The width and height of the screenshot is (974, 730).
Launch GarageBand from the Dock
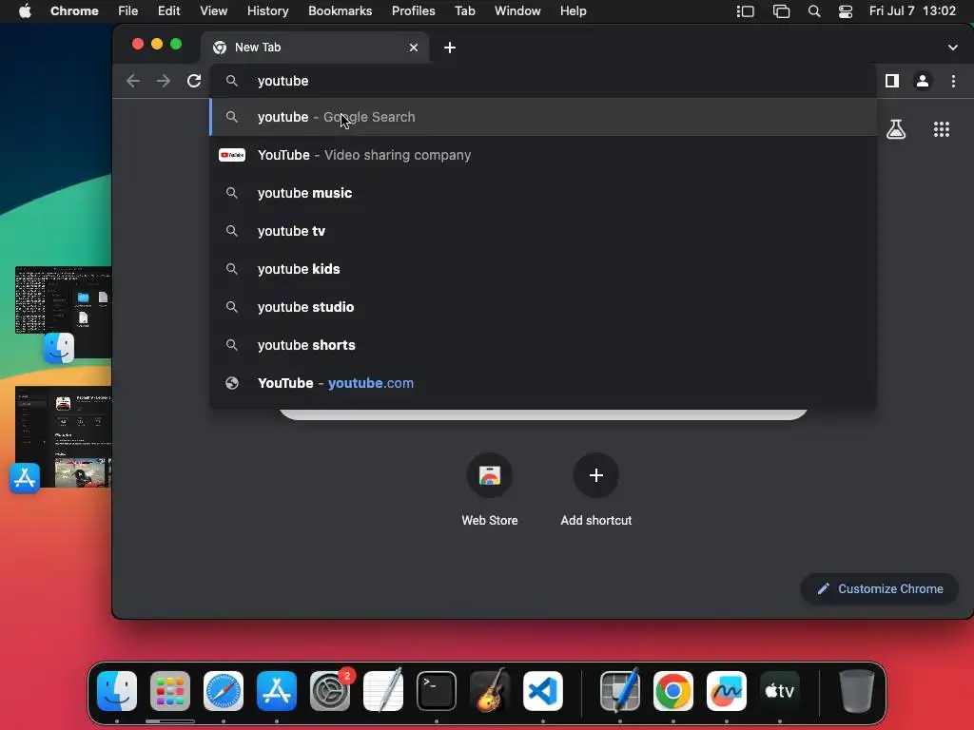(490, 691)
